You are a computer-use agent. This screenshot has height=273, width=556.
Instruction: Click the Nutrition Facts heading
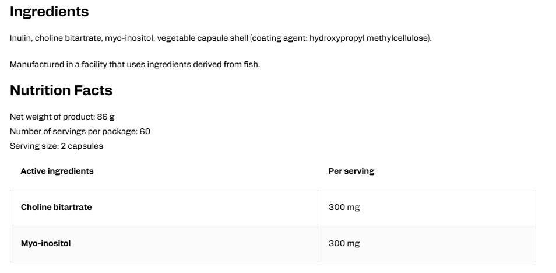coord(61,90)
